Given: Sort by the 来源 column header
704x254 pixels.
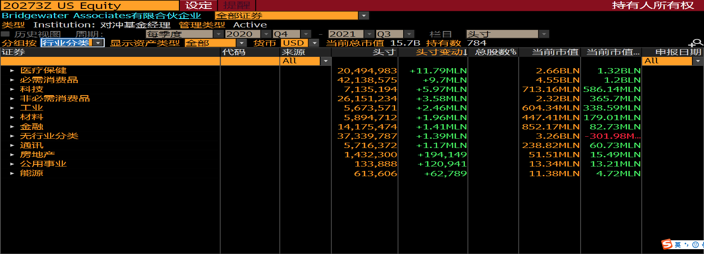Looking at the screenshot, I should tap(306, 52).
